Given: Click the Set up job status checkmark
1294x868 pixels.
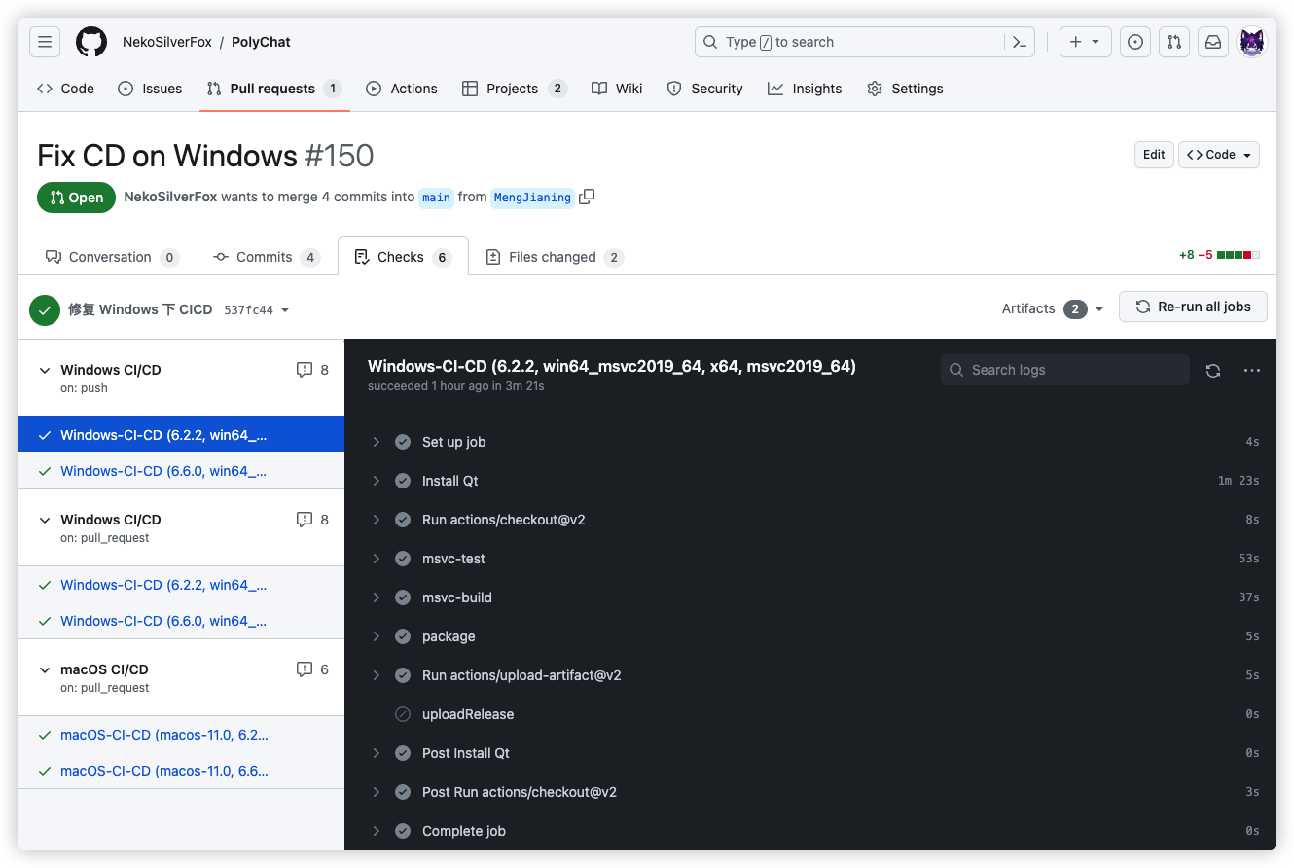Looking at the screenshot, I should coord(403,442).
